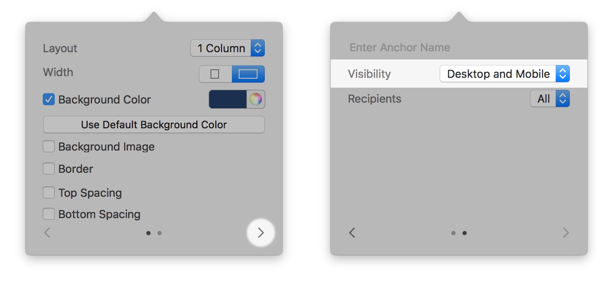Select narrow width icon

pos(215,74)
